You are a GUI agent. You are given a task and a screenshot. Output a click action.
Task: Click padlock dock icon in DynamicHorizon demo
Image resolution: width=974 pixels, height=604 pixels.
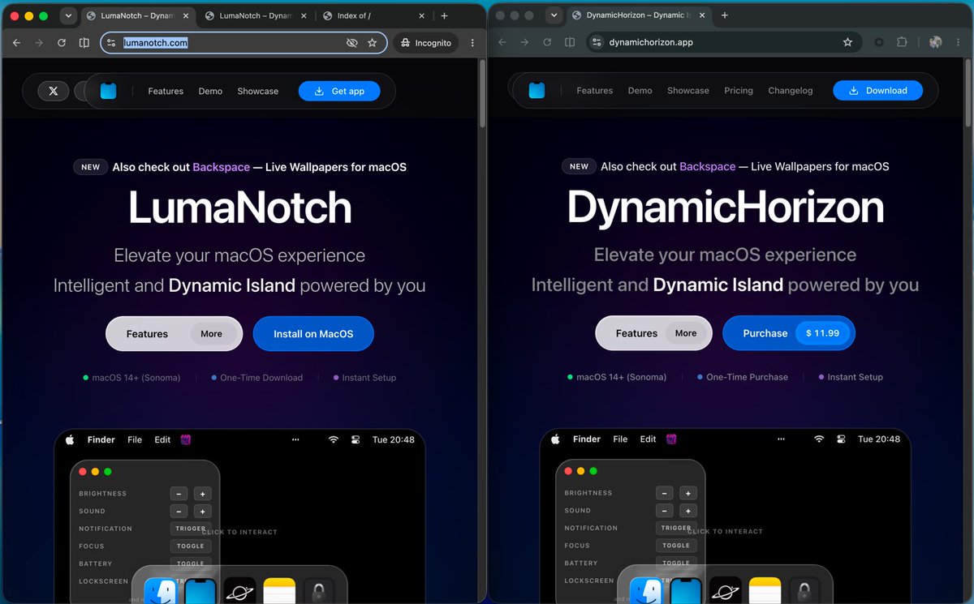[x=804, y=590]
